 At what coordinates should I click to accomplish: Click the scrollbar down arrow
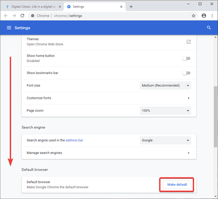point(216,196)
